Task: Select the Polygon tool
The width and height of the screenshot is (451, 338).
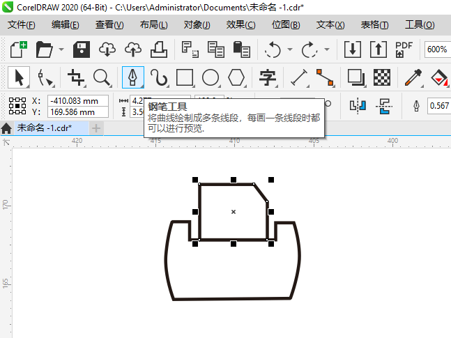Action: point(237,77)
